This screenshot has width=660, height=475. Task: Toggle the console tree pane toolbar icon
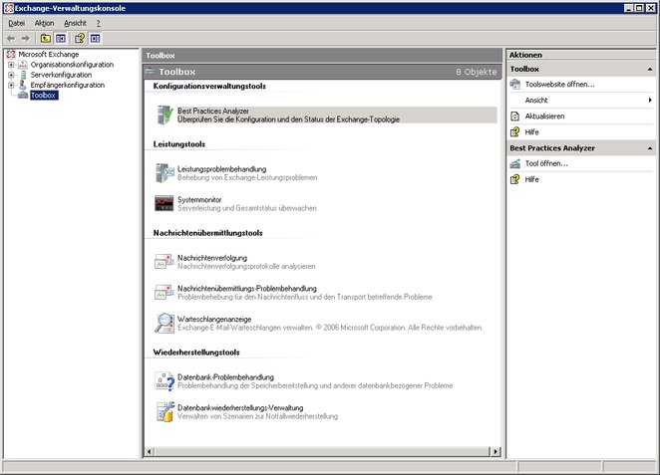[x=61, y=39]
